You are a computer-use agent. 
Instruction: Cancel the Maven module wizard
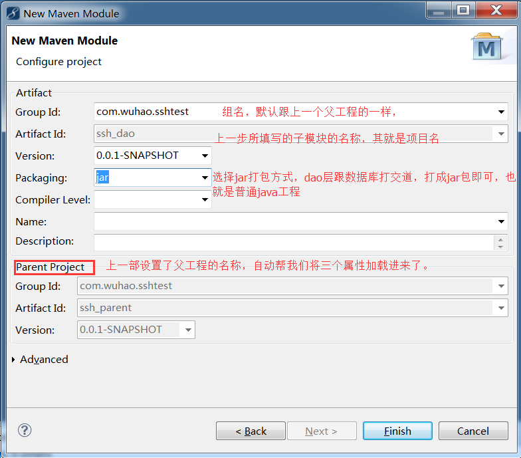coord(472,431)
